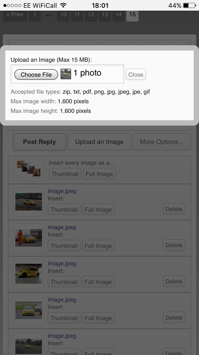The width and height of the screenshot is (199, 355).
Task: Tap the yellow car on track thumbnail
Action: coord(29,202)
